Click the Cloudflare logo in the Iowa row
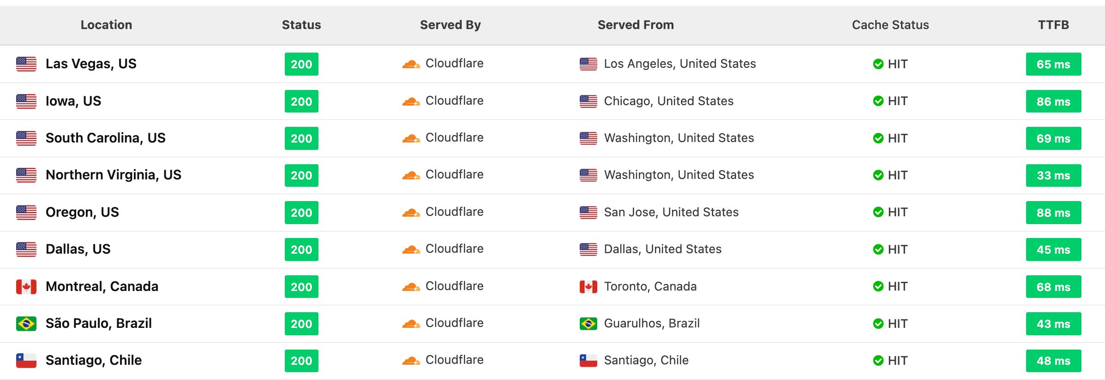Viewport: 1105px width, 380px height. coord(411,101)
